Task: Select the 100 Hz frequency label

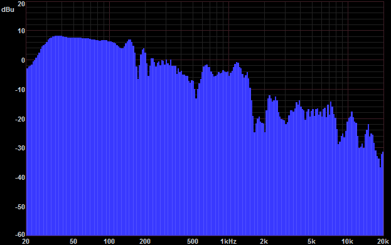Action: [109, 241]
